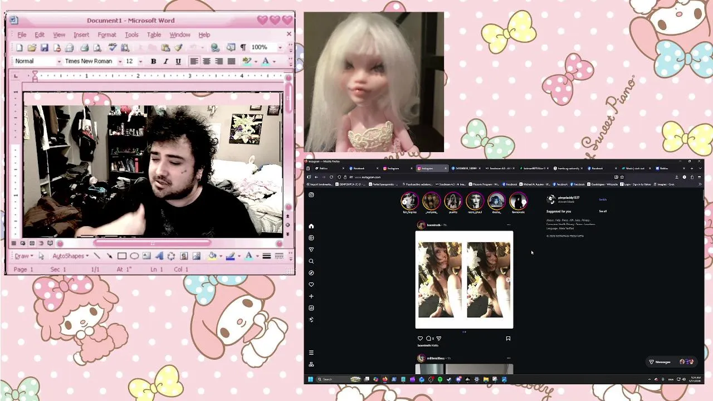Screen dimensions: 713x401
Task: Bookmark the boantruth post with the save icon
Action: [x=508, y=338]
